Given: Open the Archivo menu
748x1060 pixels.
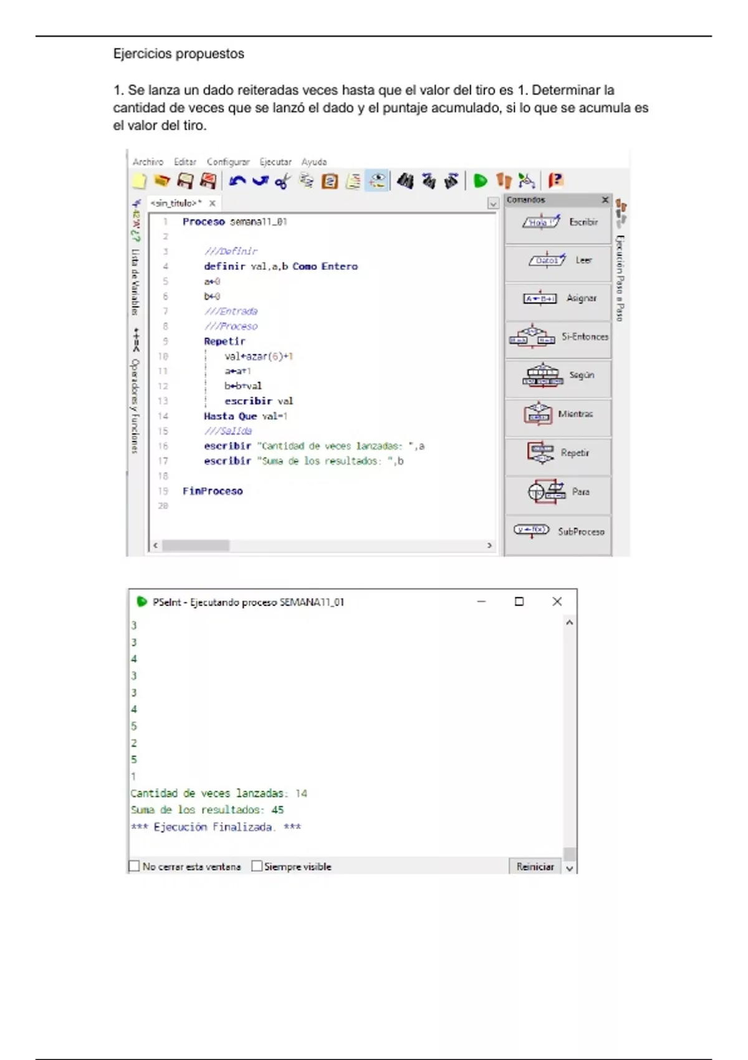Looking at the screenshot, I should pyautogui.click(x=148, y=162).
